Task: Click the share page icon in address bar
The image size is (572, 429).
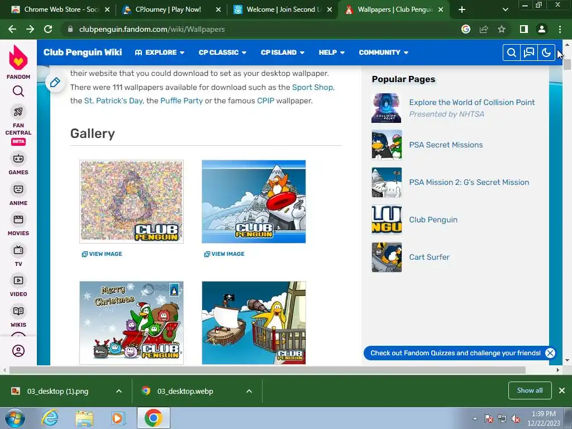Action: click(484, 29)
